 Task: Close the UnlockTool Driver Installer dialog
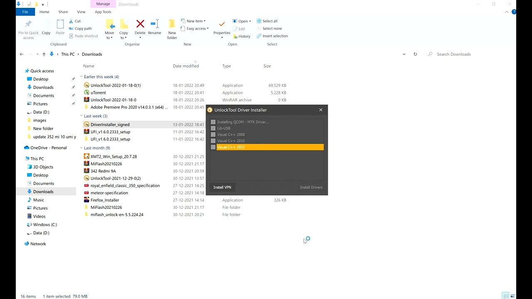pos(321,110)
